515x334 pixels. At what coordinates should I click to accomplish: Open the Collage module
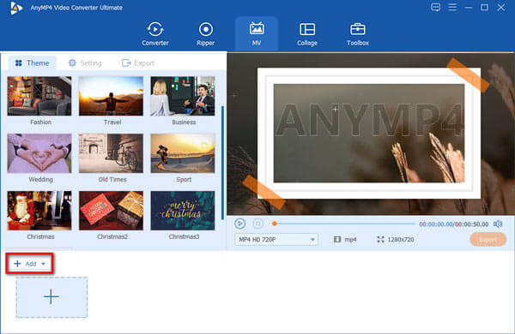[307, 33]
